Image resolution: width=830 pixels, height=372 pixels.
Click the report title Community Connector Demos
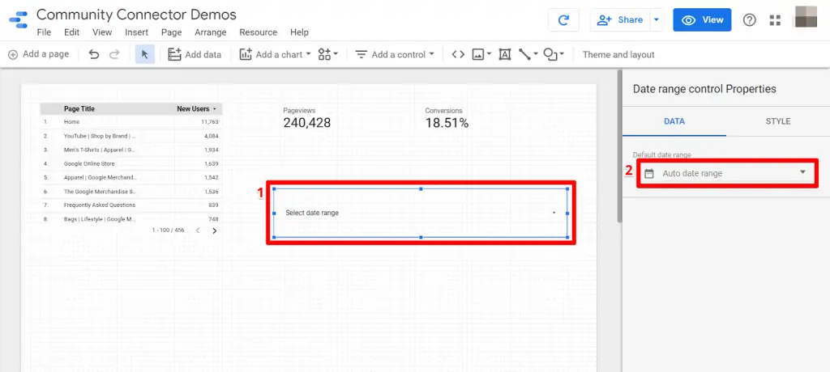(x=136, y=15)
